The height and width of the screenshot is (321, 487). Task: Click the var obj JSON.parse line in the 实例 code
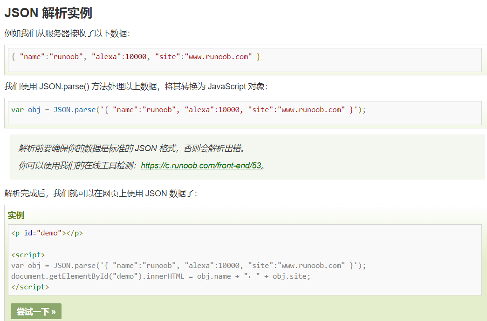tap(189, 266)
